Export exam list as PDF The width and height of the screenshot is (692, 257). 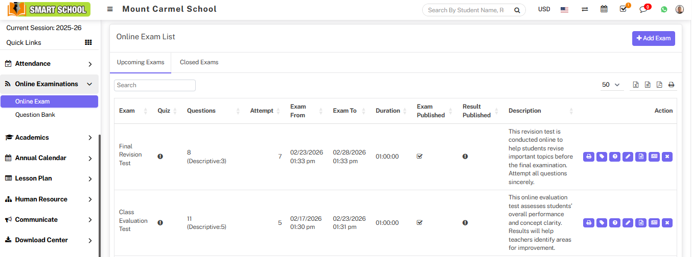tap(659, 85)
